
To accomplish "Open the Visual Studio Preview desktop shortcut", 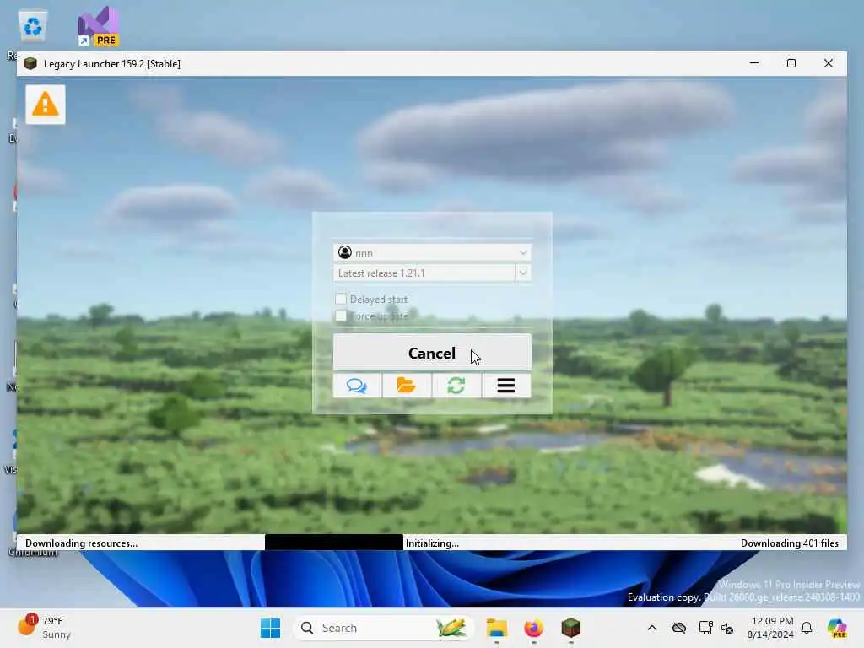I will [98, 26].
